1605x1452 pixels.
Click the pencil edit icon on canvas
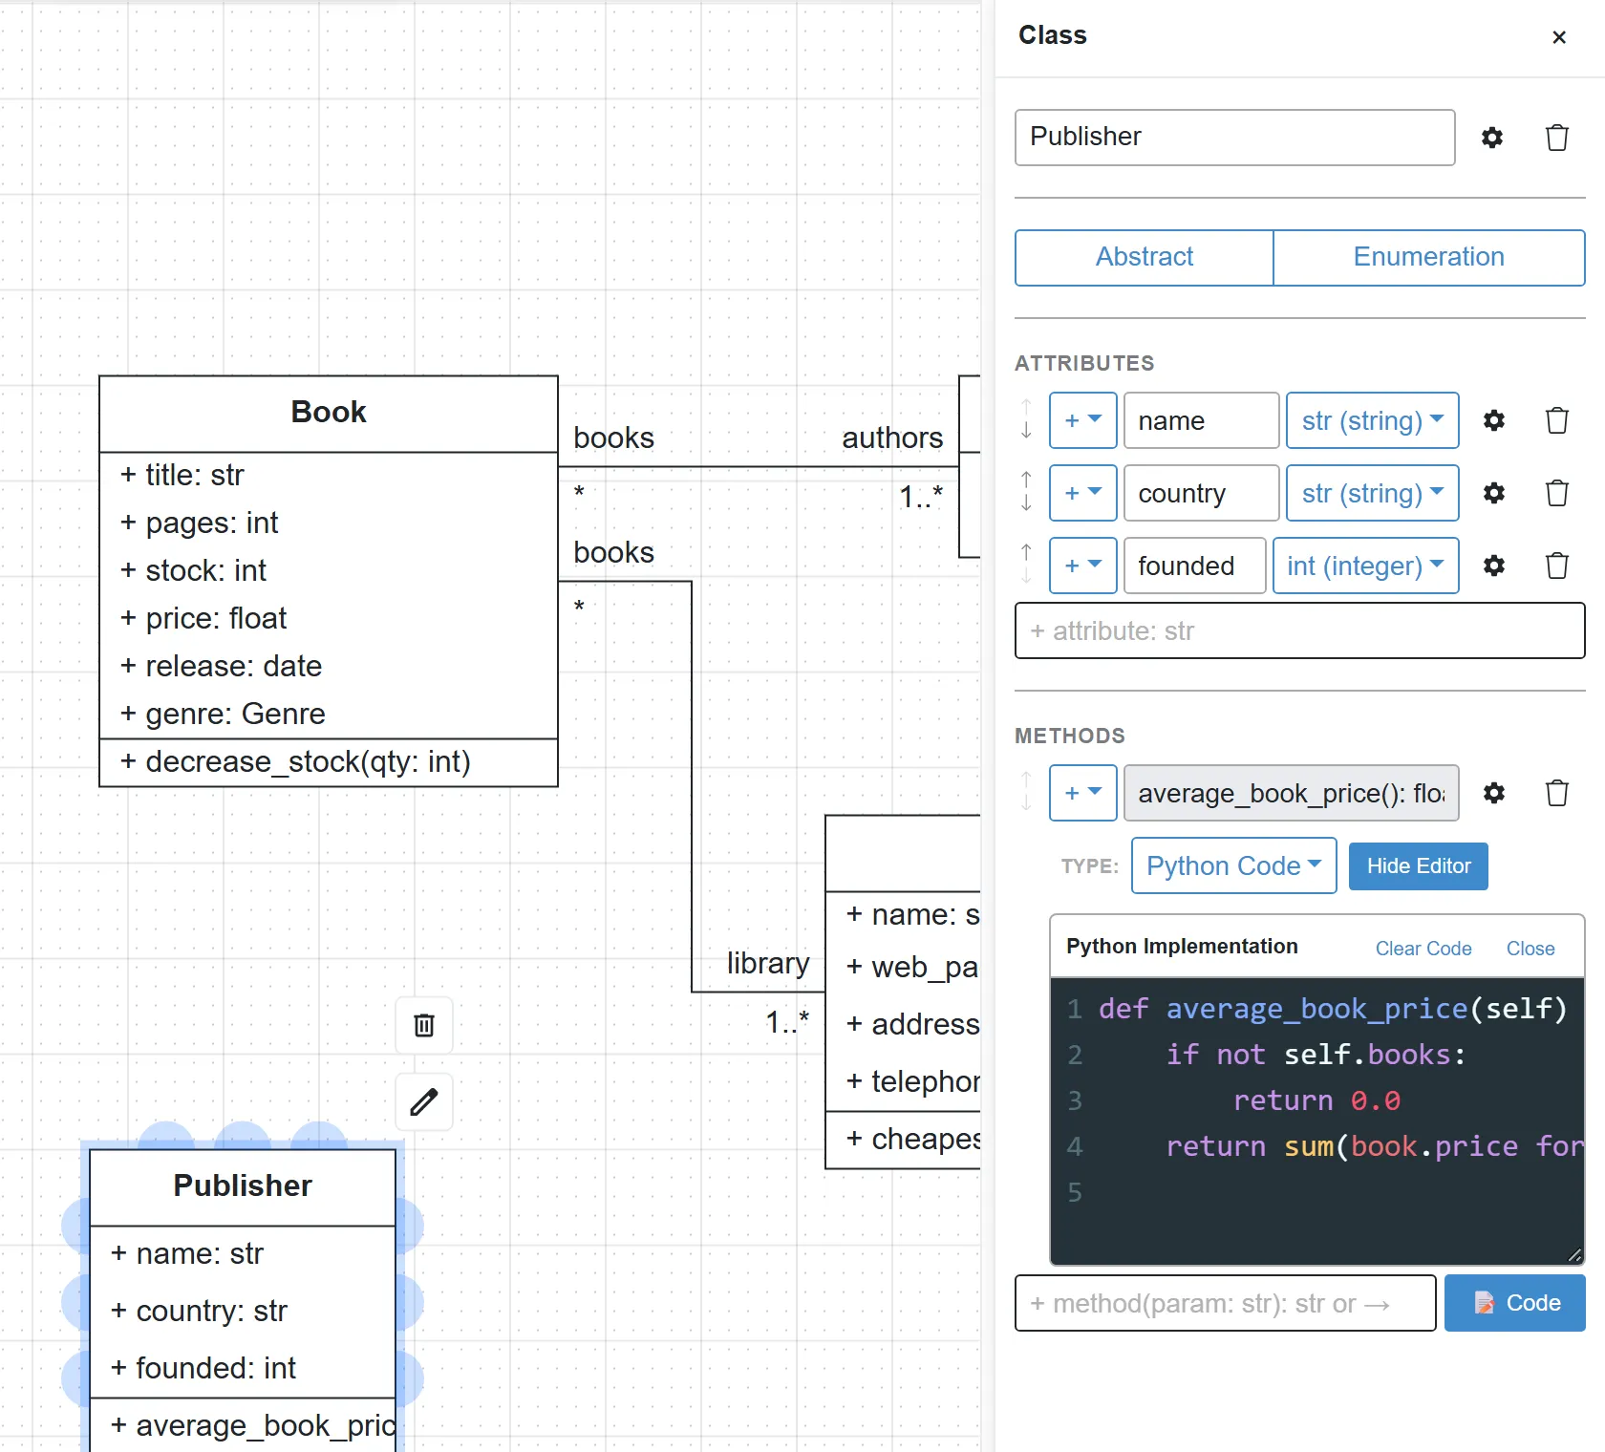point(424,1101)
